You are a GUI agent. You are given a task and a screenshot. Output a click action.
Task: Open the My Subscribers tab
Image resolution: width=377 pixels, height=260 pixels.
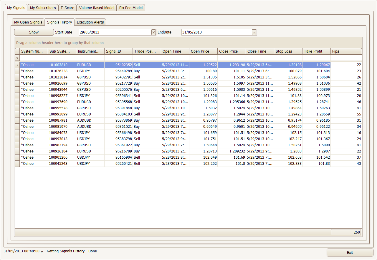click(x=43, y=8)
